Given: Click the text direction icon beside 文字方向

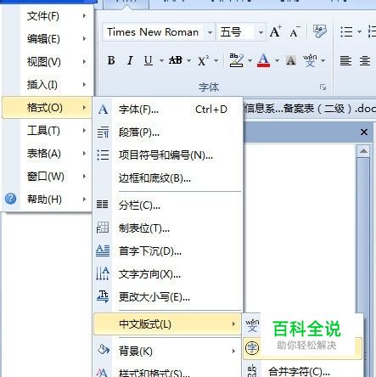Looking at the screenshot, I should pos(103,273).
